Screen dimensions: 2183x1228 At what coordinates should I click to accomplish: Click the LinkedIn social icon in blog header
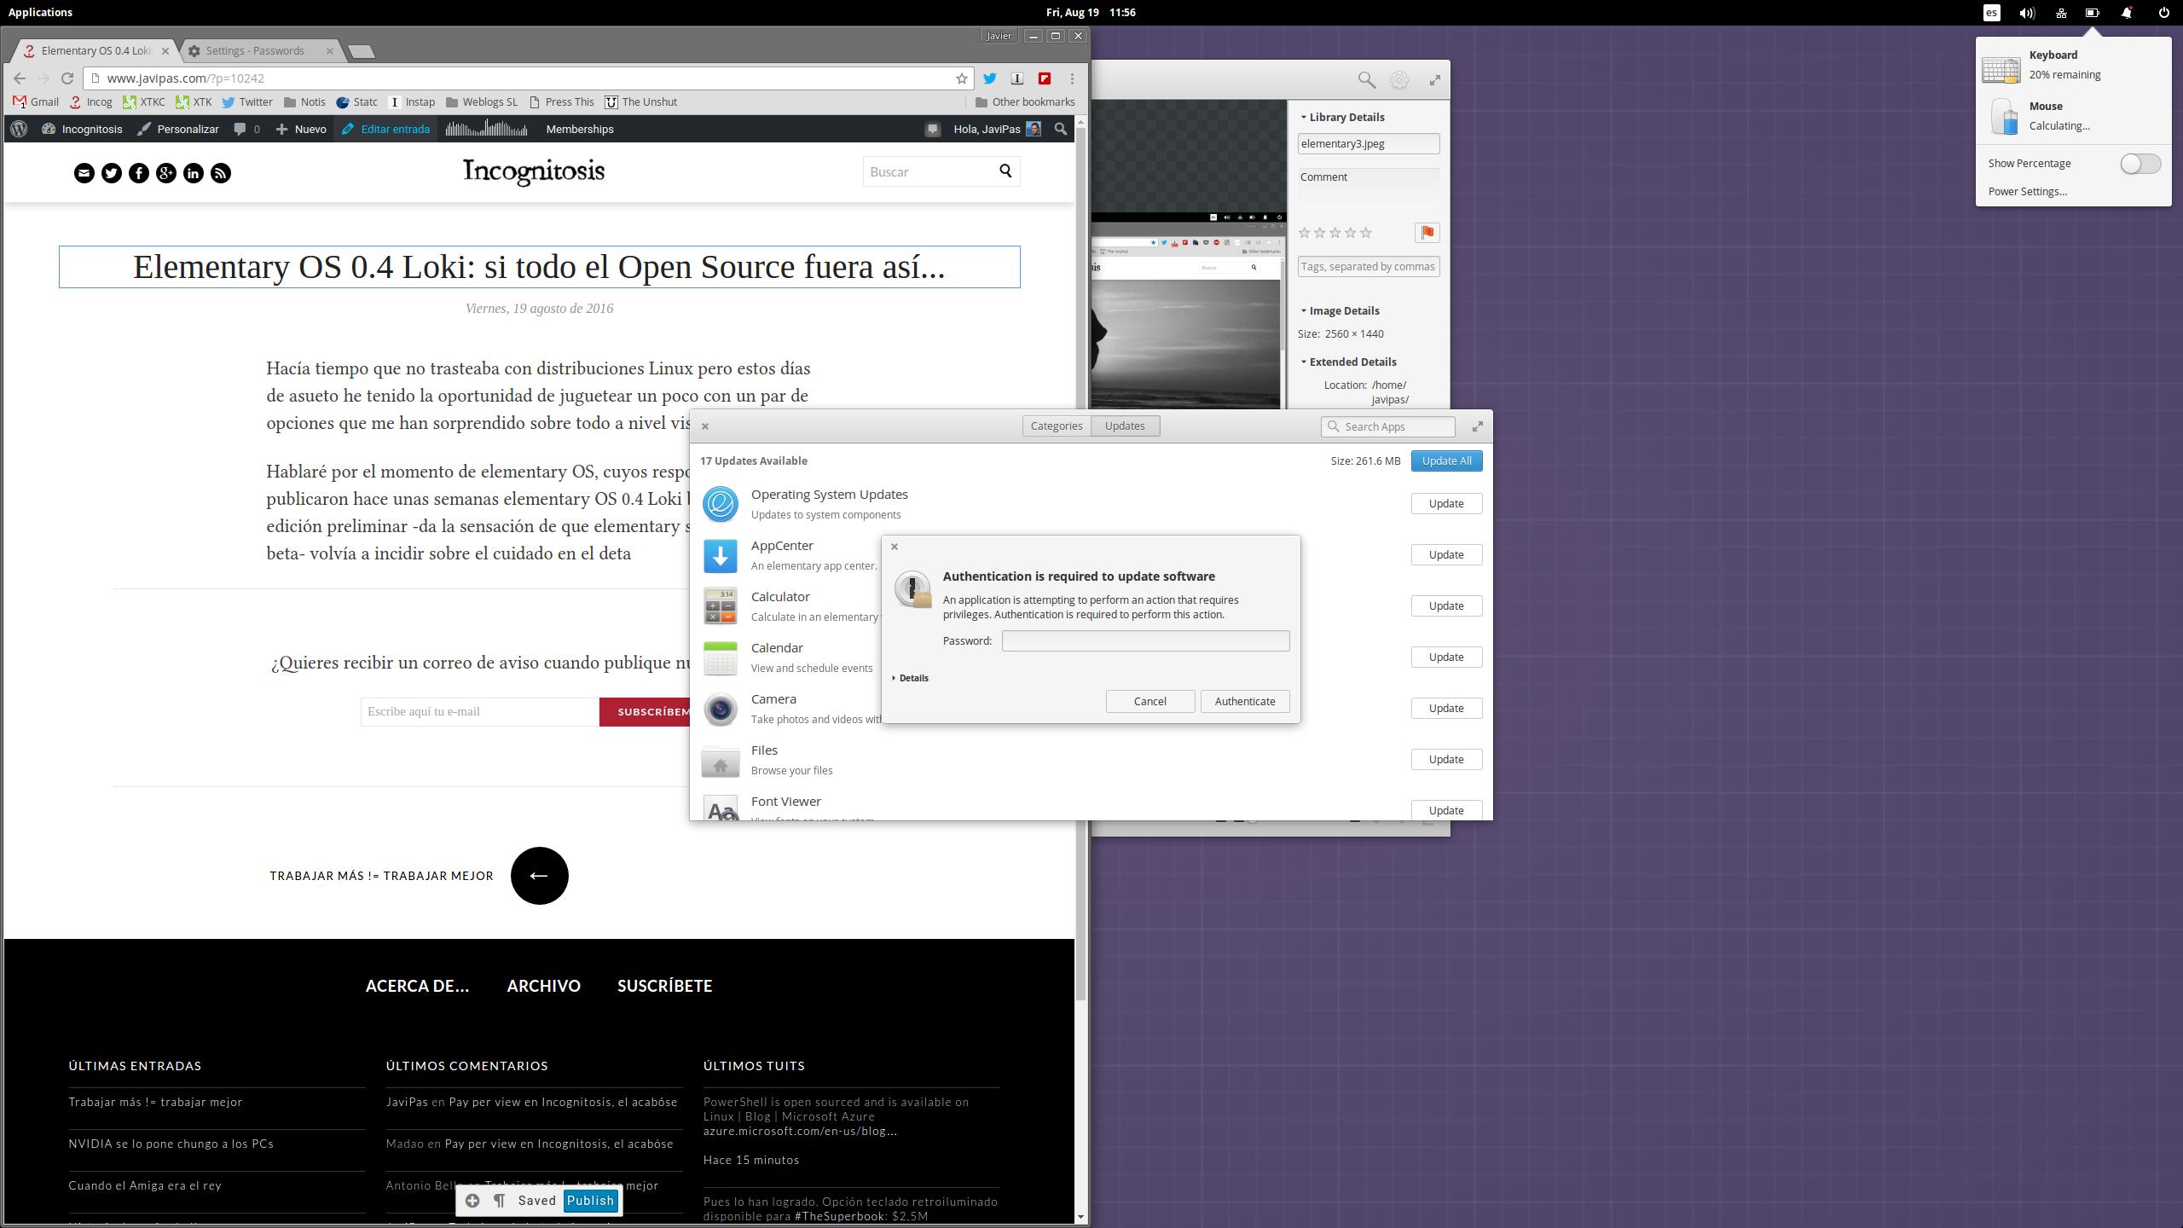(194, 173)
